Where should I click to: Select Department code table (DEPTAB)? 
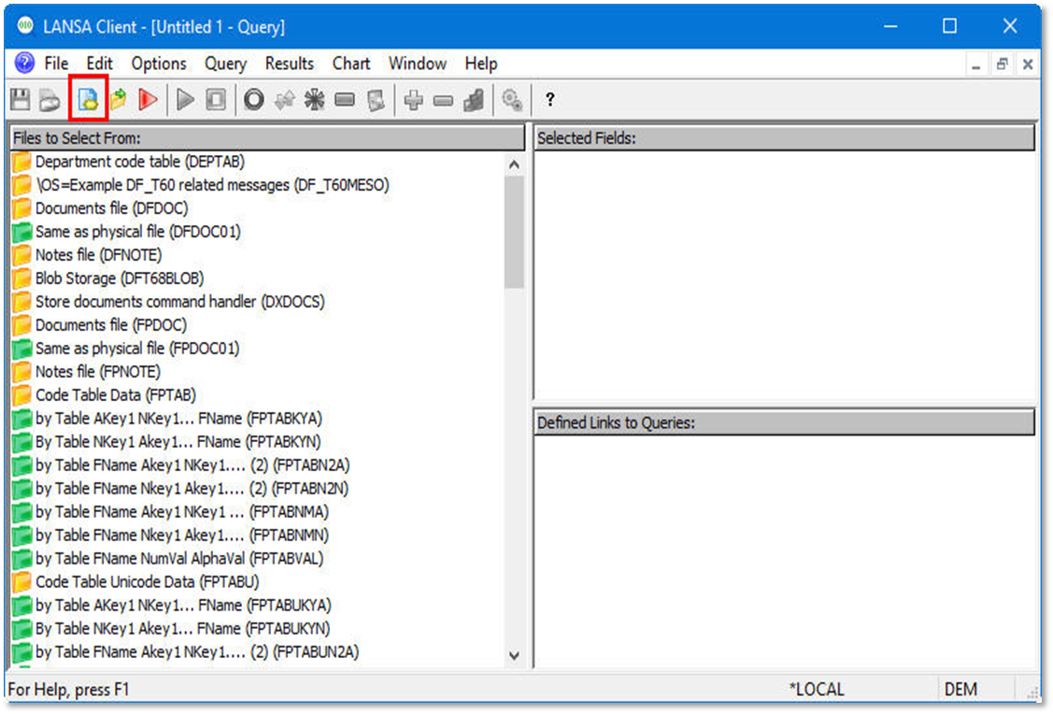click(x=140, y=162)
